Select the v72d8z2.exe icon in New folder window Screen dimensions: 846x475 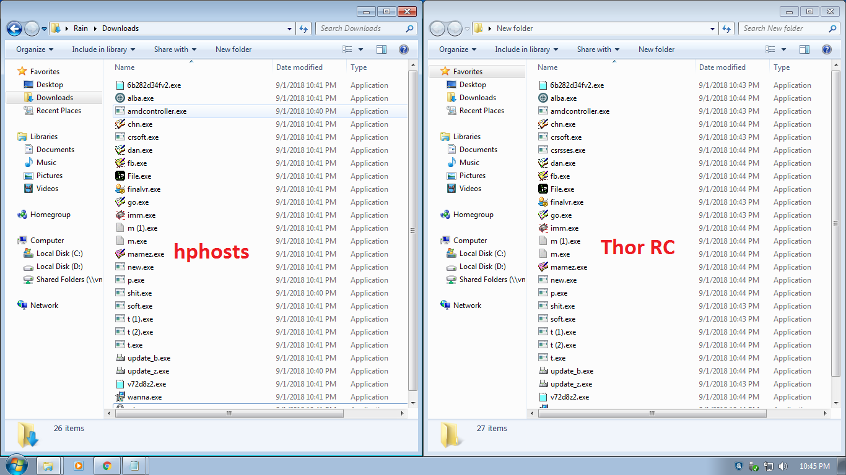(x=544, y=397)
